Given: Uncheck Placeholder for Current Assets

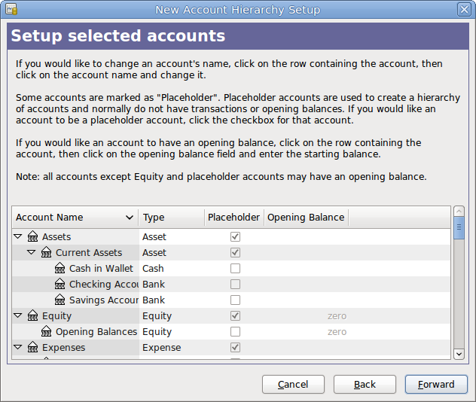Looking at the screenshot, I should point(235,253).
